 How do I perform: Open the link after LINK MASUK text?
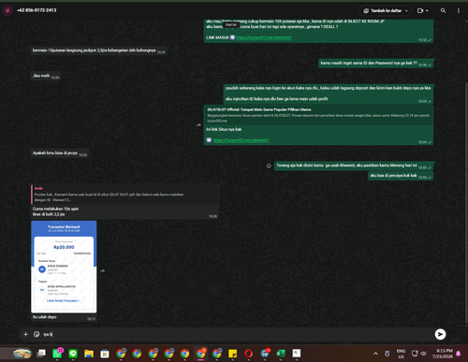pos(264,37)
